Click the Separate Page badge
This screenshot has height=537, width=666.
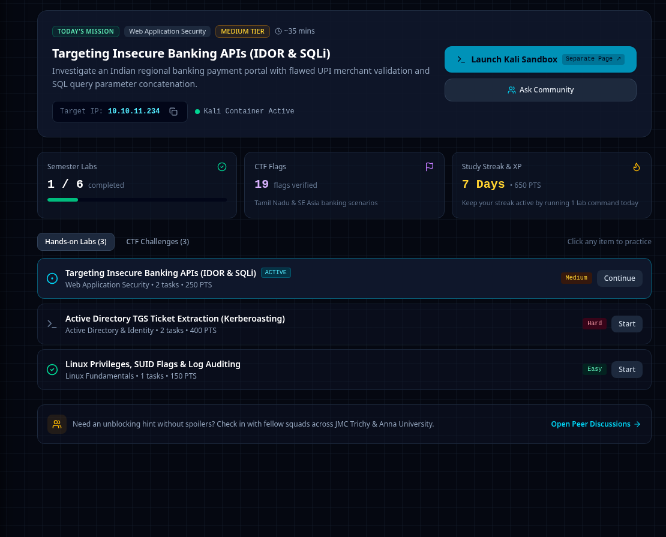(593, 59)
